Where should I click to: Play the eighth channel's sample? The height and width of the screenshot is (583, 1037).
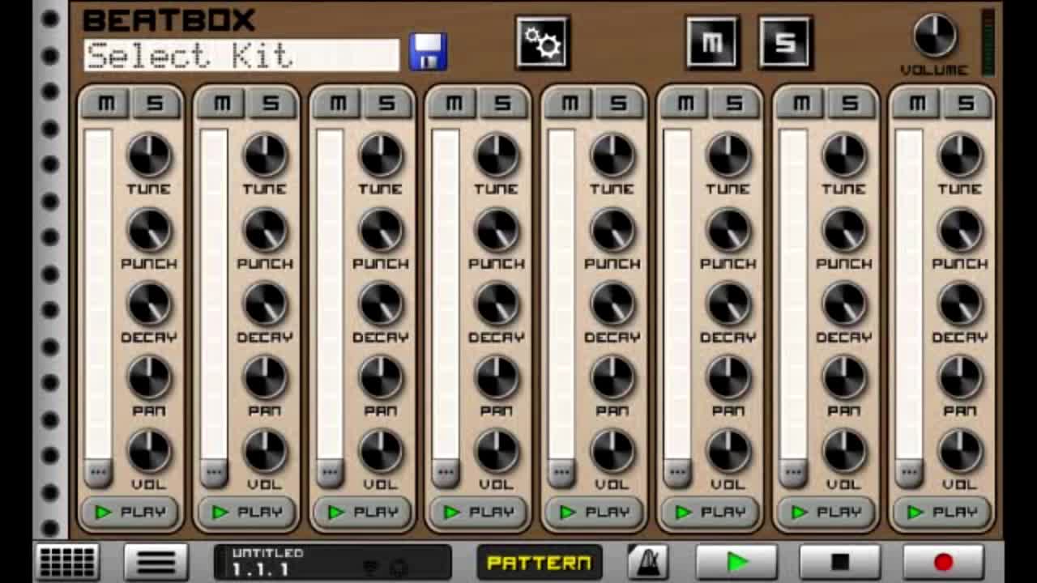coord(942,513)
